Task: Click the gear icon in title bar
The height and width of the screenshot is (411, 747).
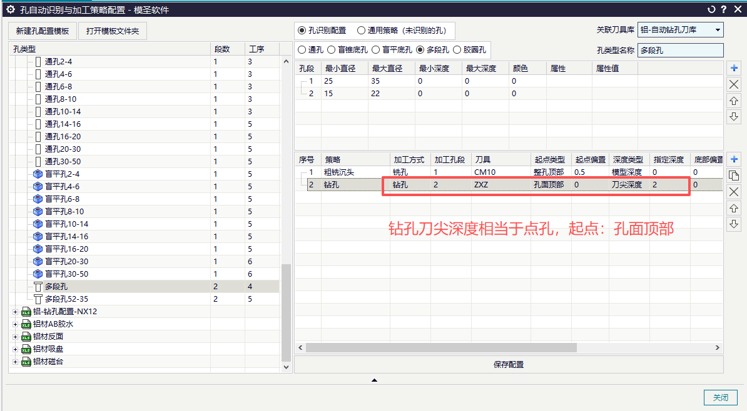Action: click(11, 9)
